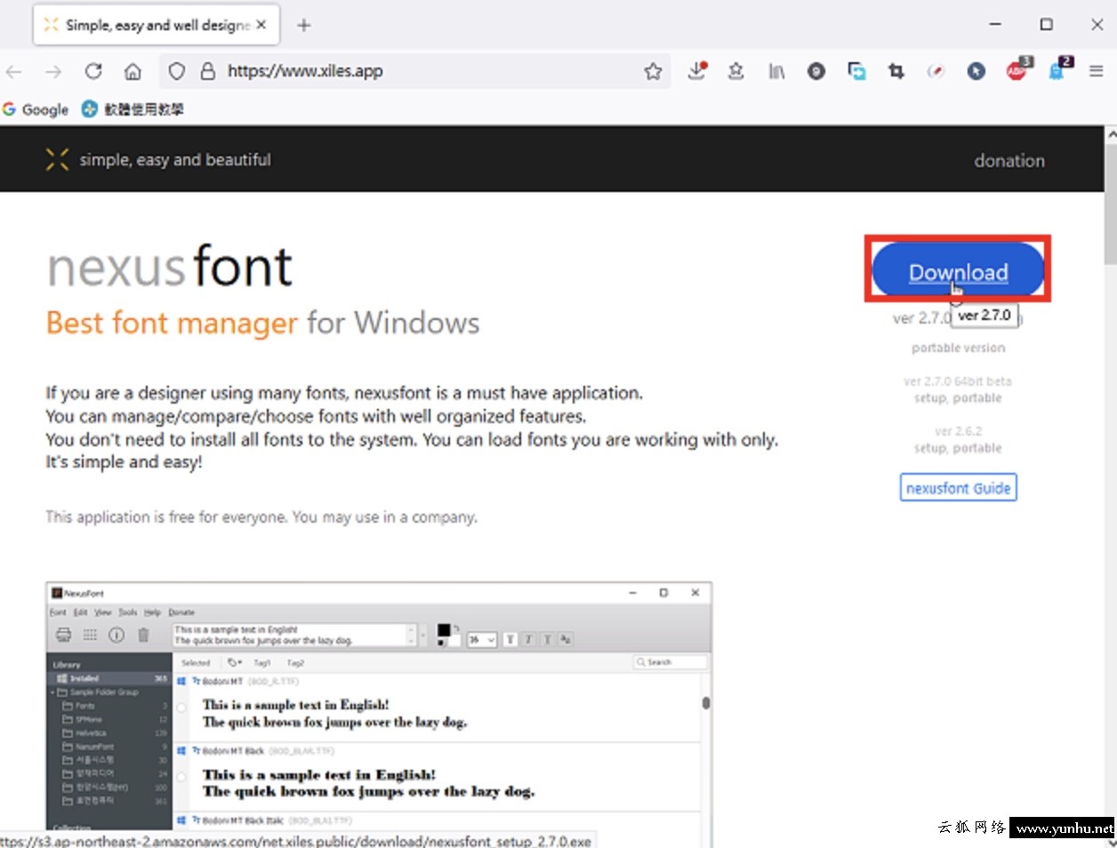1117x848 pixels.
Task: Click the 'nexusfont' heading text
Action: coord(169,267)
